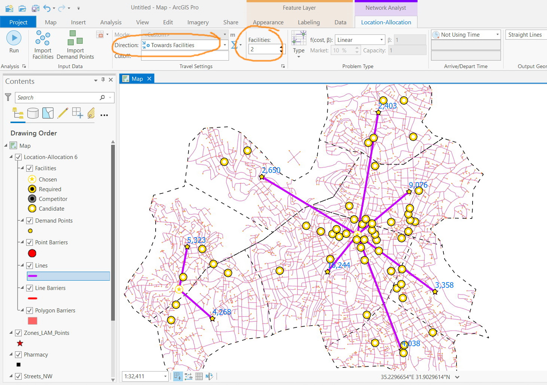The width and height of the screenshot is (547, 385).
Task: Uncheck the Facilities sublayer
Action: 30,168
